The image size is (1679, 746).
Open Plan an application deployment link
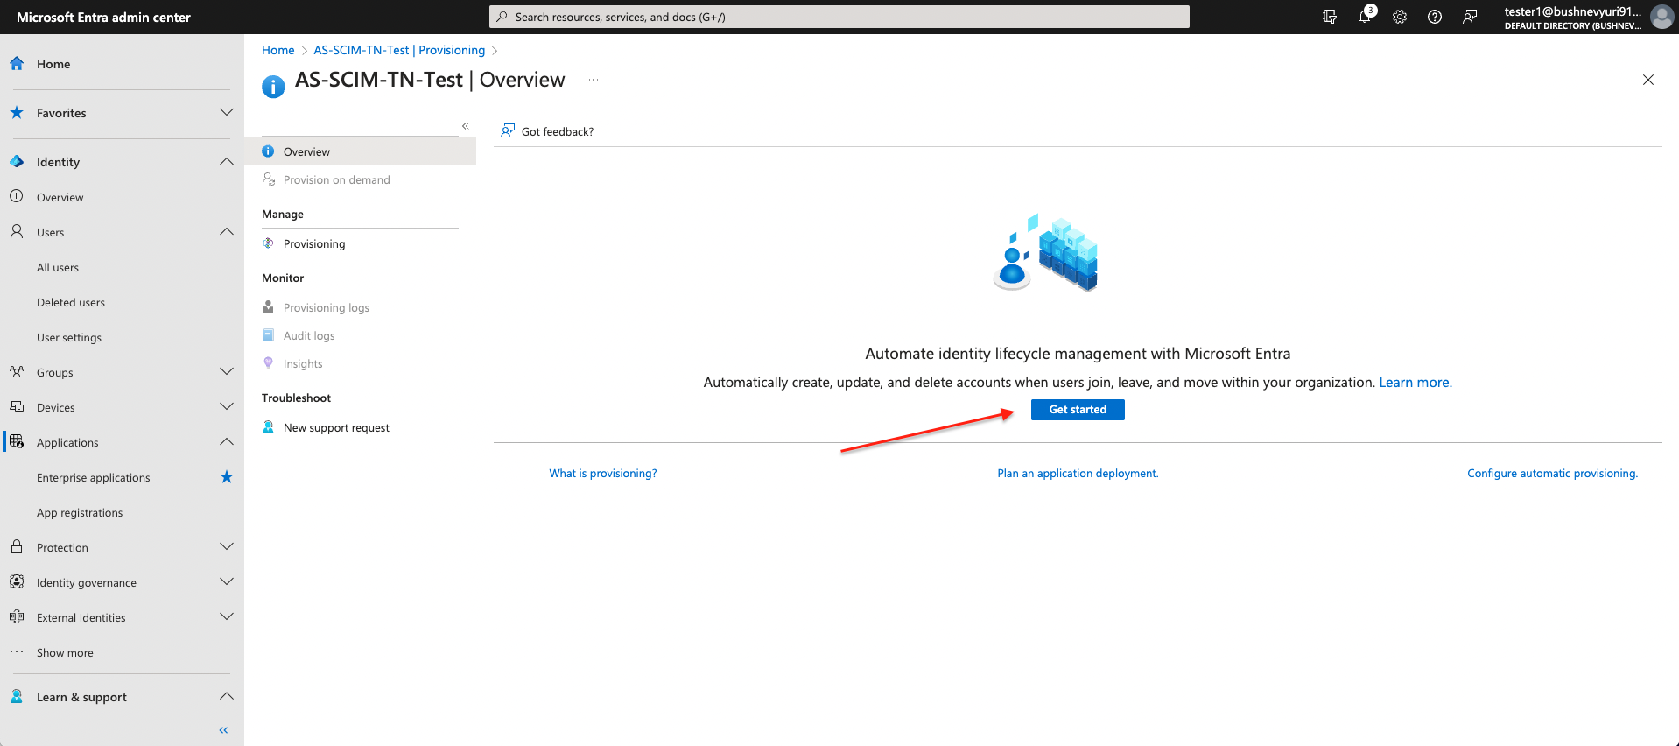[x=1078, y=473]
